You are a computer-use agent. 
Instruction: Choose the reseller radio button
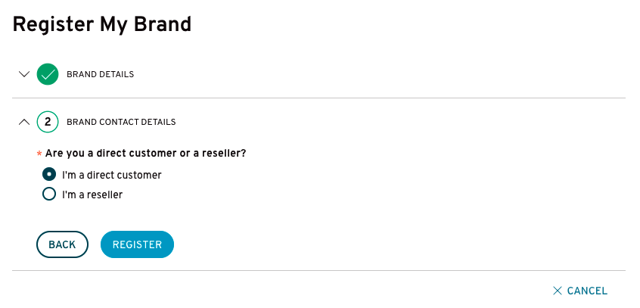[x=49, y=194]
